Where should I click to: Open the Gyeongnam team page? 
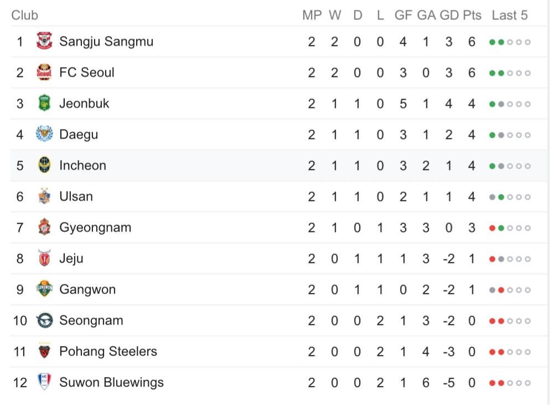(97, 227)
